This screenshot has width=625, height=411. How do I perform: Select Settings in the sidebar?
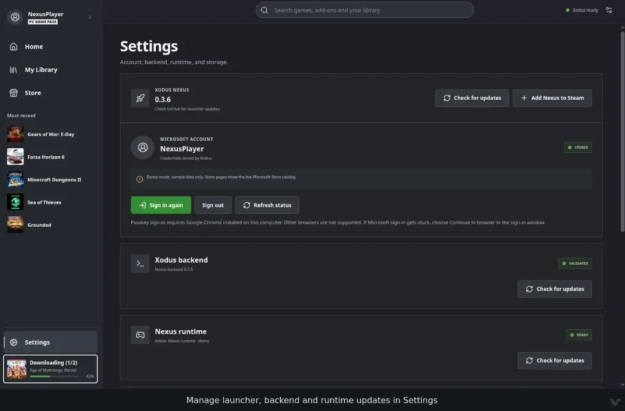tap(51, 342)
